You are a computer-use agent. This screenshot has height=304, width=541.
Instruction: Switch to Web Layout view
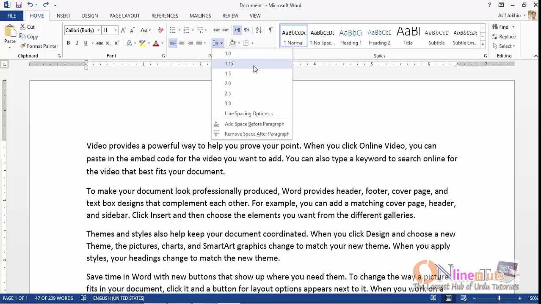click(x=464, y=298)
